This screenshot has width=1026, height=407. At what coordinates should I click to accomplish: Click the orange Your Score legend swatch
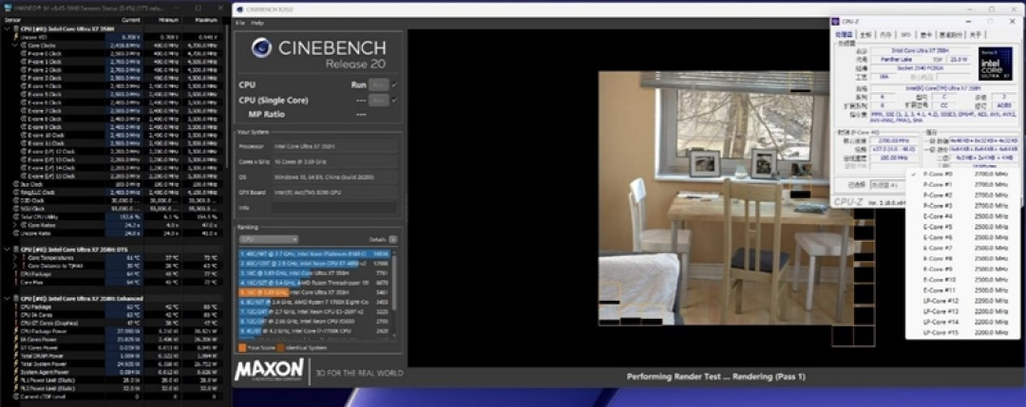click(x=242, y=348)
